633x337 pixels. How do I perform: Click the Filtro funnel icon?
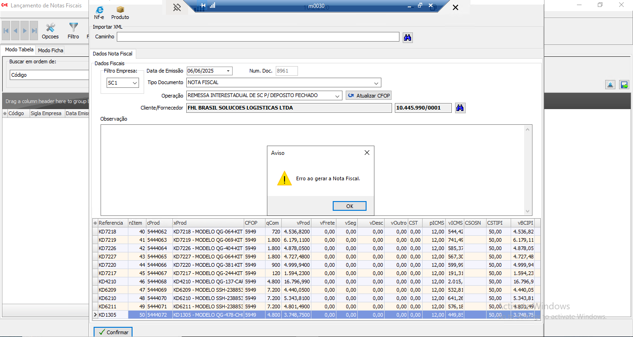[73, 28]
